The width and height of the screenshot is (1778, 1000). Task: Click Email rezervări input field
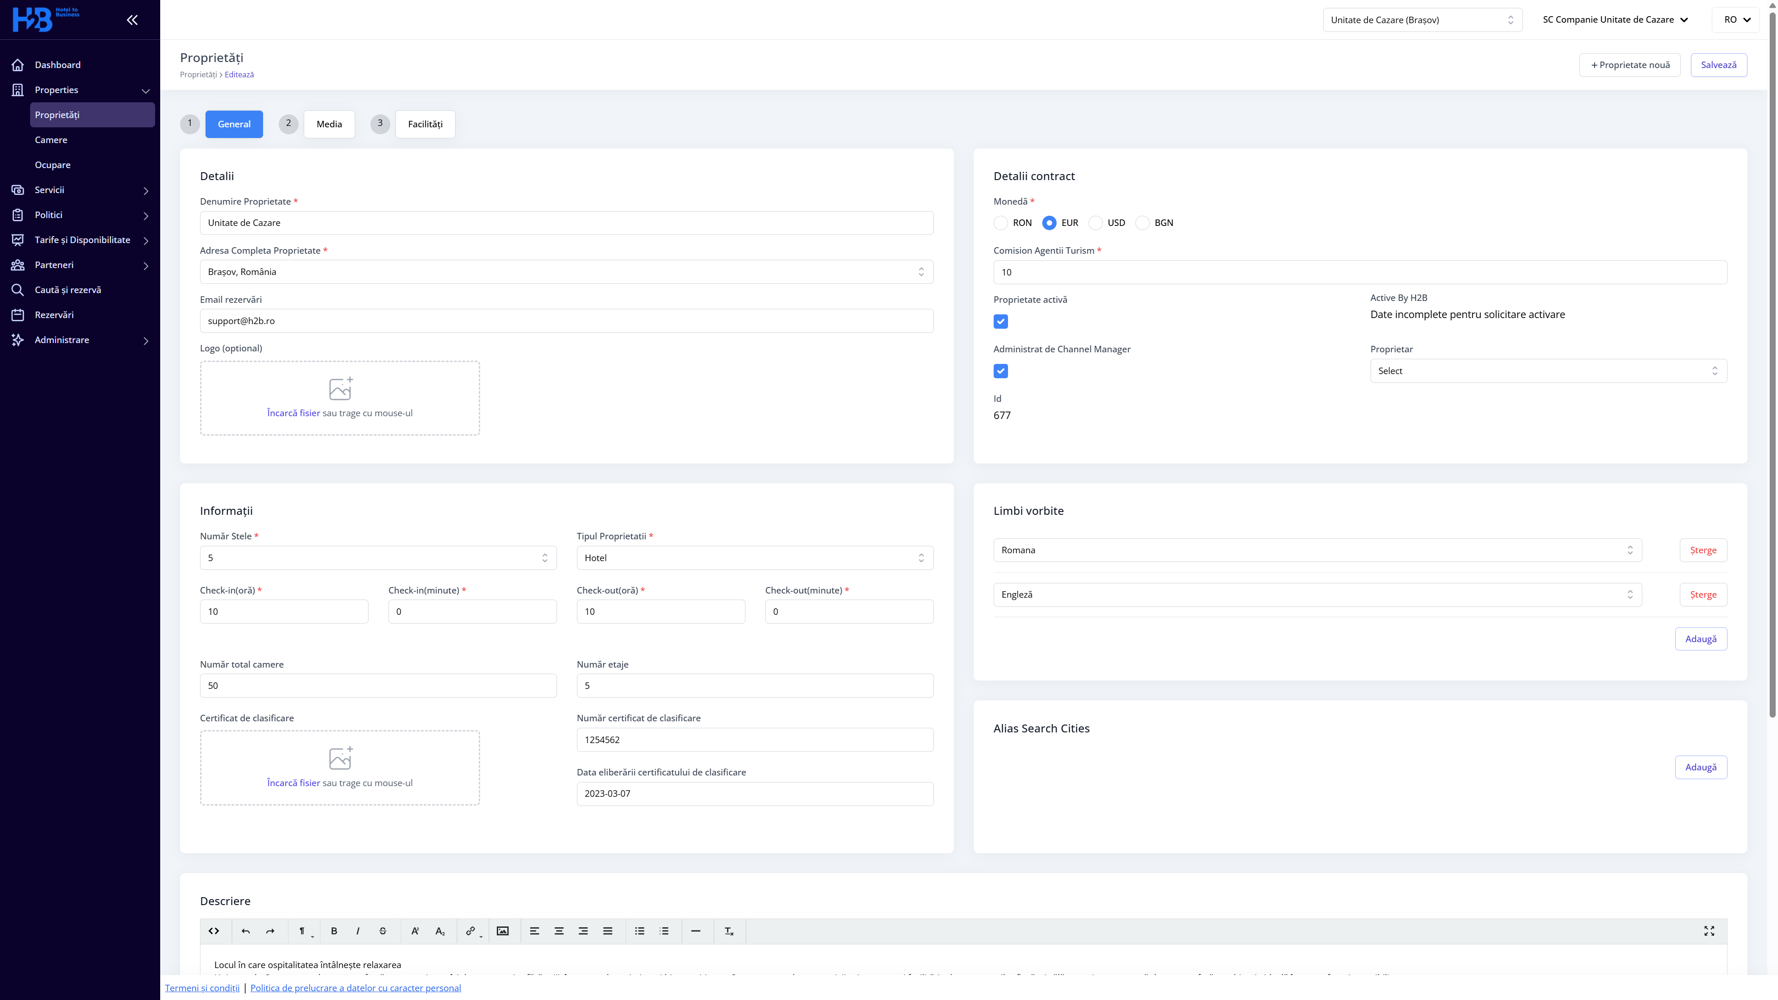pyautogui.click(x=567, y=321)
